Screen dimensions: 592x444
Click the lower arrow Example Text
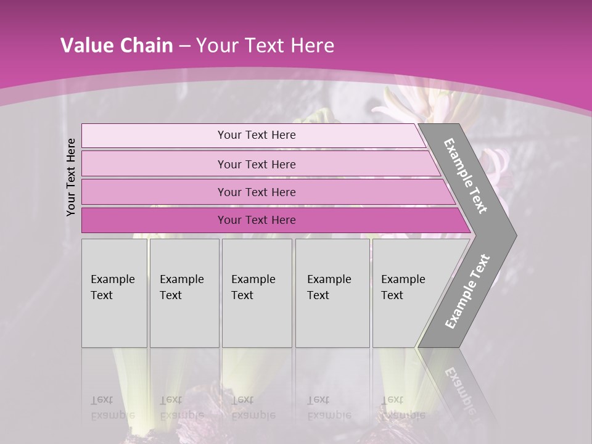467,291
